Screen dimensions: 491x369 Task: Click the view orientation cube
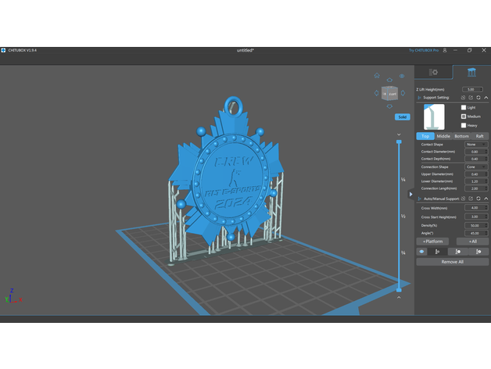click(389, 94)
